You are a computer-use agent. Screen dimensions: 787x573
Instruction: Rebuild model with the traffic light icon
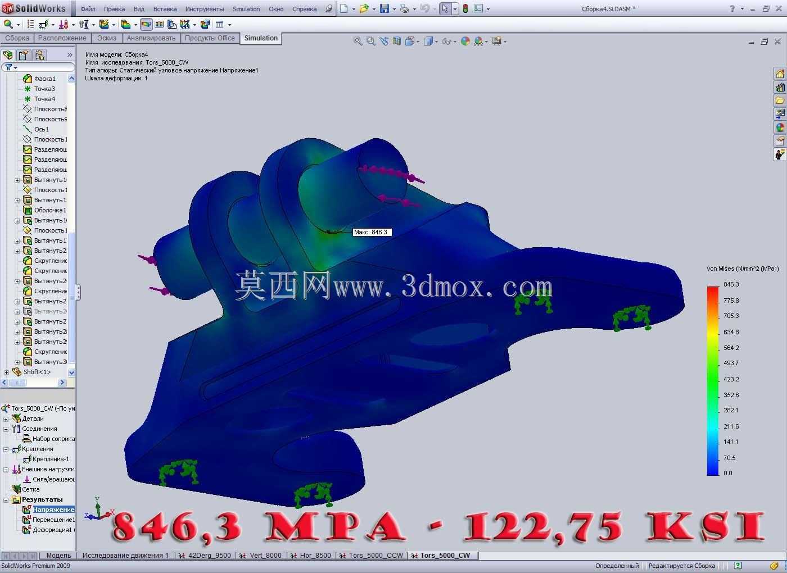point(465,8)
